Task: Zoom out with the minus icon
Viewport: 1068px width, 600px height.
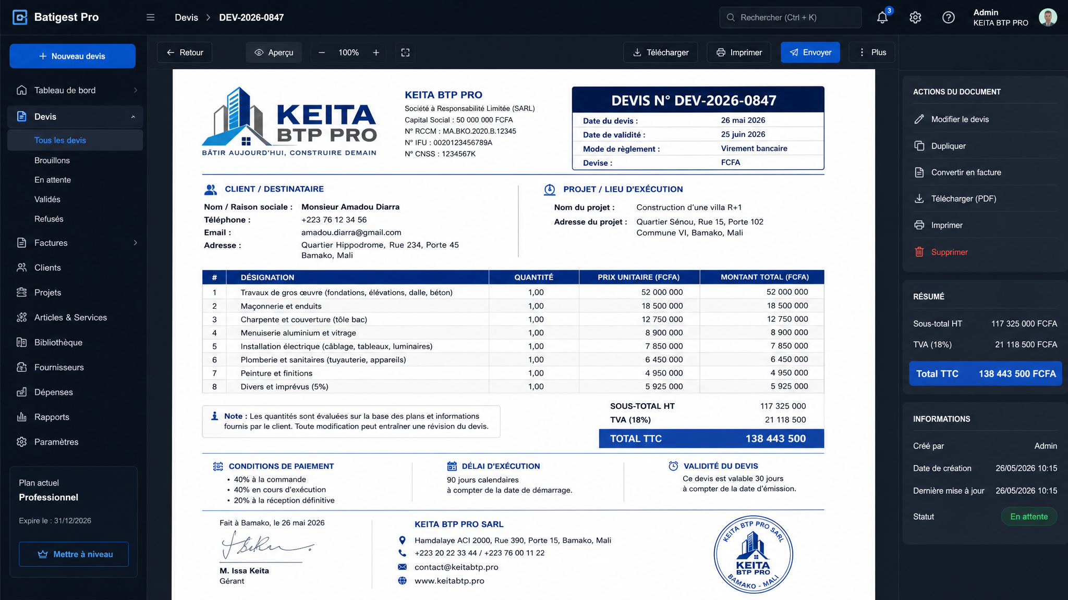Action: pos(322,53)
